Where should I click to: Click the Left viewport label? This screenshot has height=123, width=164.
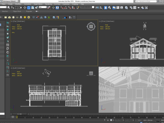pos(18,68)
